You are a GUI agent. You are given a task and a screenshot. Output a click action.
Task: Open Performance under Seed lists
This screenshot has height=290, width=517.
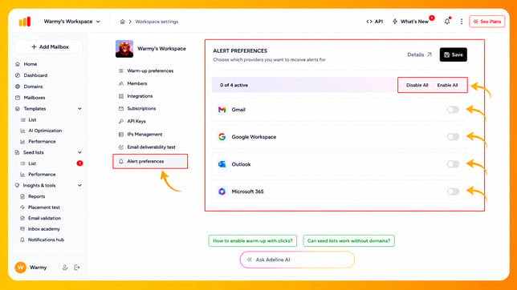tap(39, 175)
